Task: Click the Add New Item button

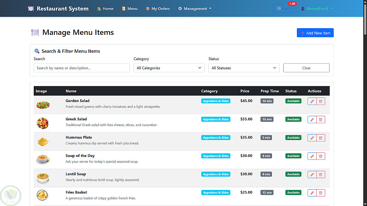Action: (x=315, y=33)
